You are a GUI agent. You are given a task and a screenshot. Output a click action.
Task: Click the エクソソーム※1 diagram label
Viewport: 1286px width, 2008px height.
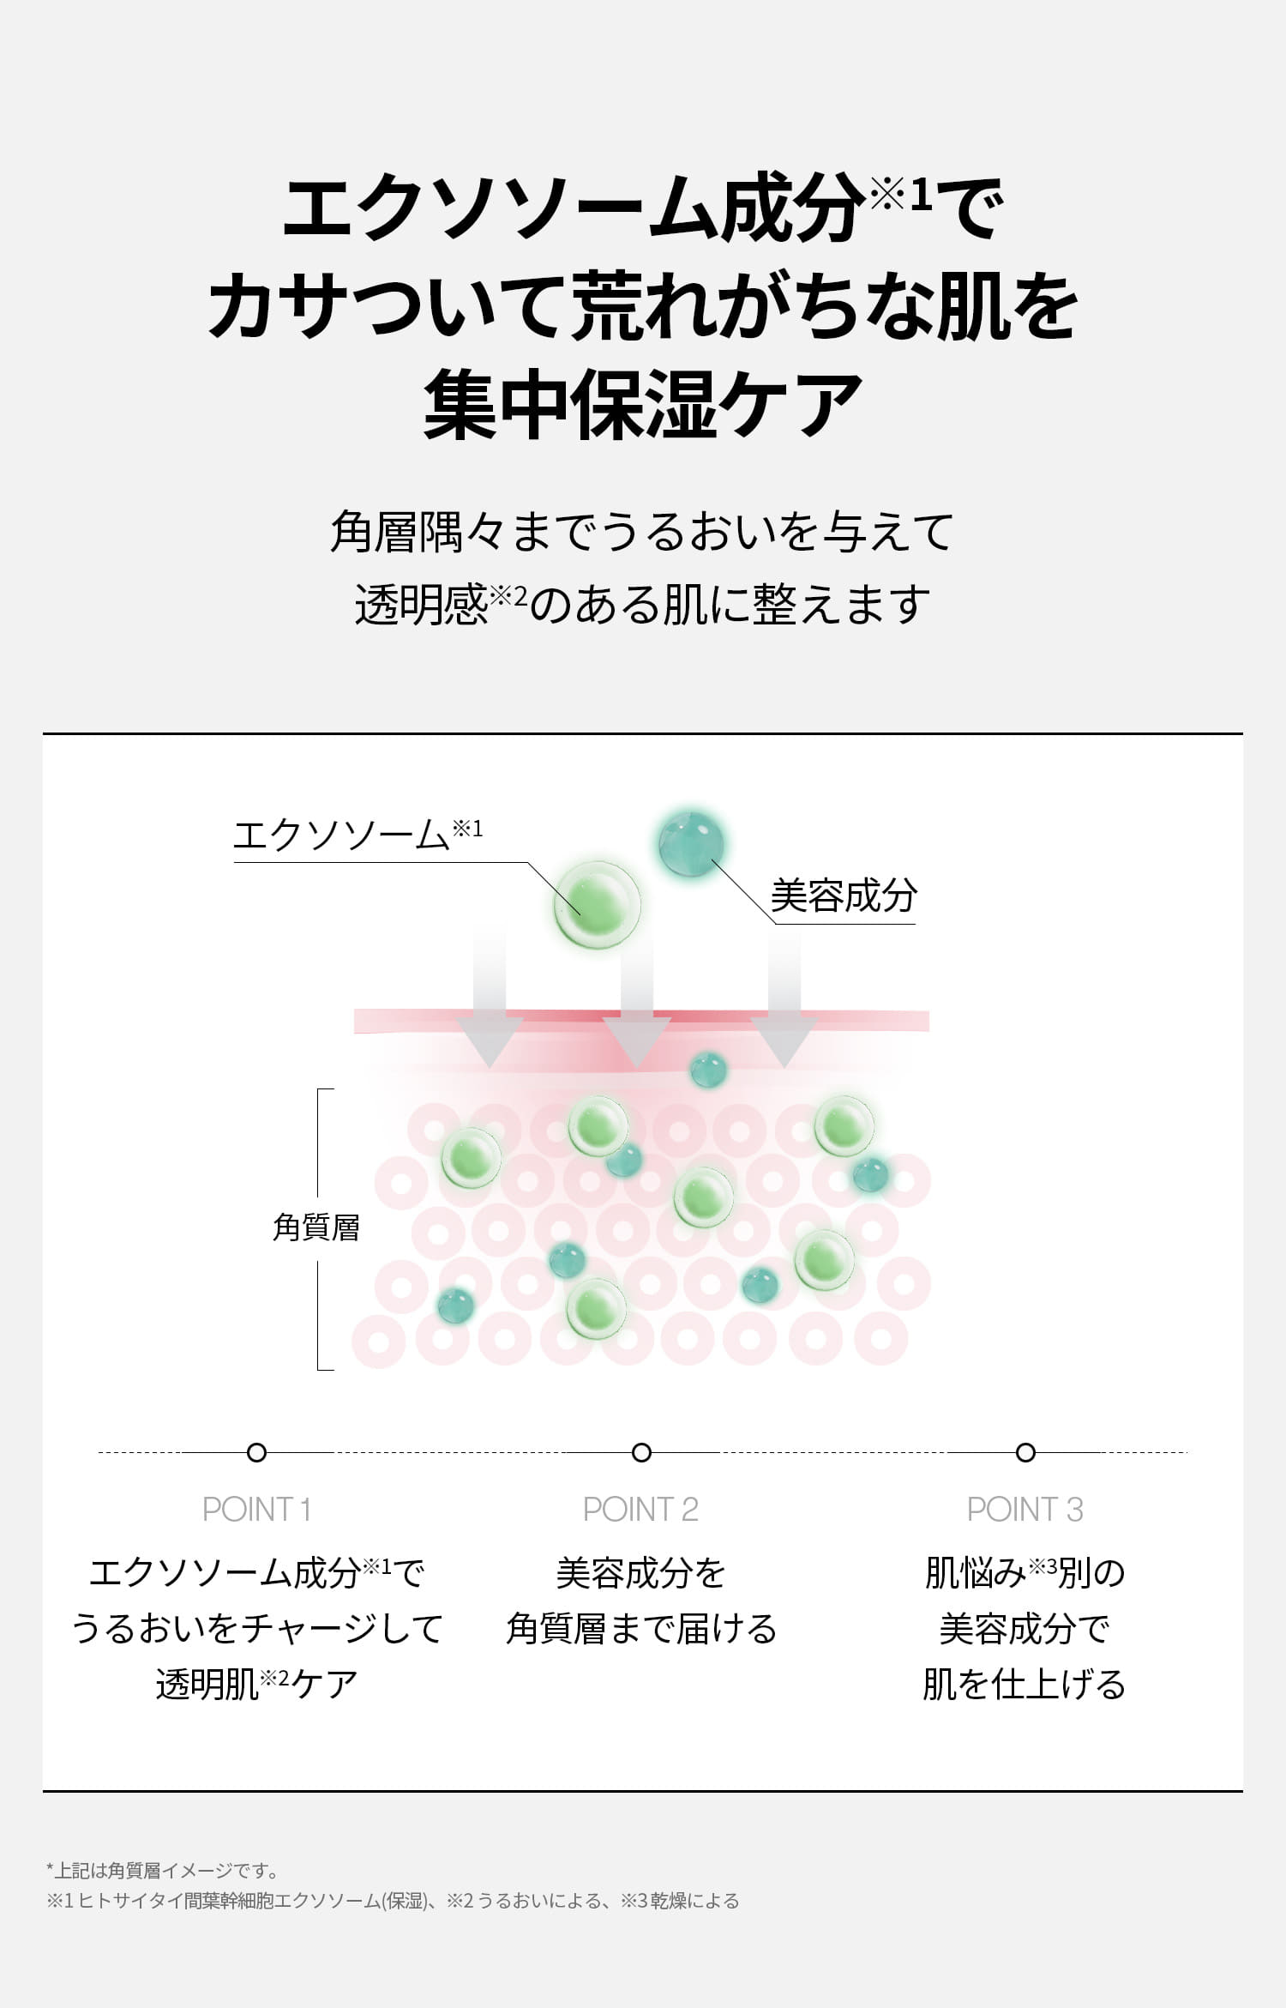pyautogui.click(x=358, y=835)
